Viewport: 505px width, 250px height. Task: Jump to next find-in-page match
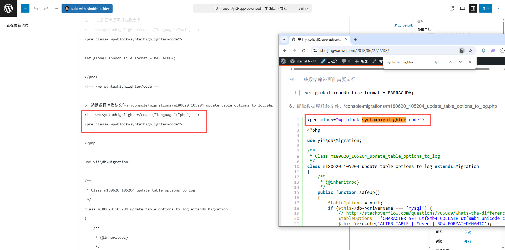[460, 62]
